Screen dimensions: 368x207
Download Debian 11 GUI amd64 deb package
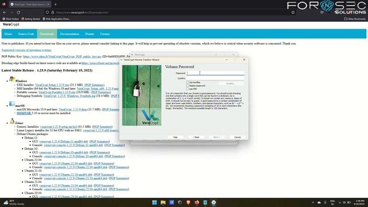[x=64, y=141]
